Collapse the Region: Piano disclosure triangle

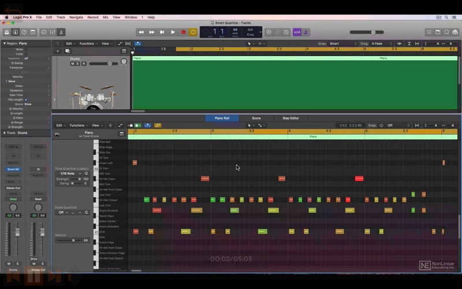pyautogui.click(x=5, y=43)
